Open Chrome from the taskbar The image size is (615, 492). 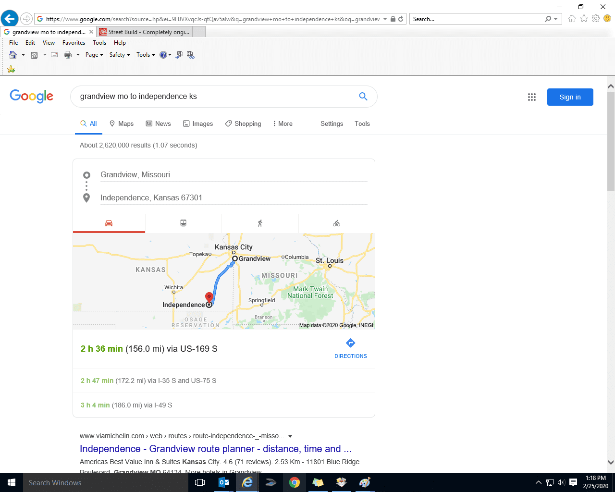295,482
